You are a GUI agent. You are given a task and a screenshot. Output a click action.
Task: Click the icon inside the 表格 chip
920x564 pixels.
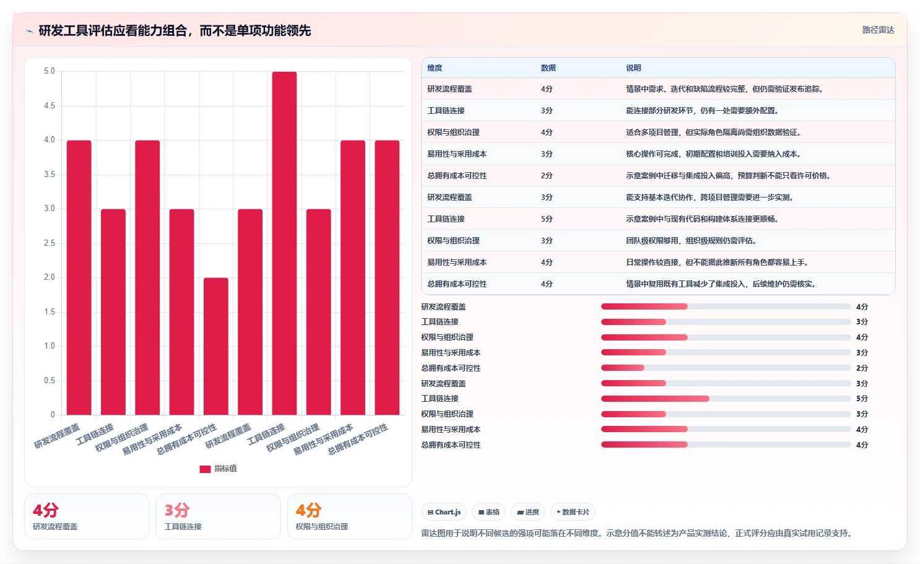coord(481,512)
